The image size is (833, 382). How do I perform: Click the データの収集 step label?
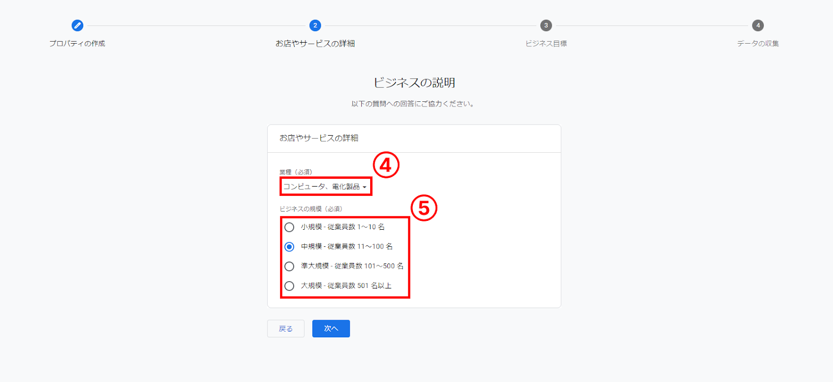tap(758, 43)
